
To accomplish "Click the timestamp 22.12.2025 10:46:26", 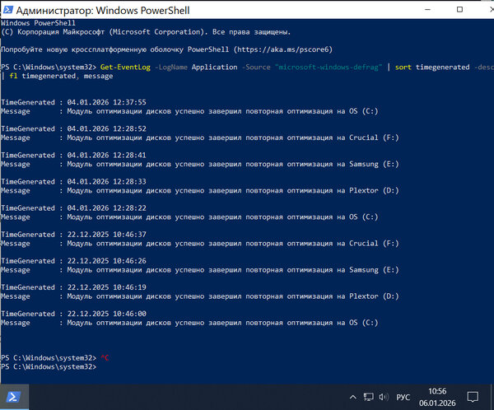I will [x=106, y=261].
